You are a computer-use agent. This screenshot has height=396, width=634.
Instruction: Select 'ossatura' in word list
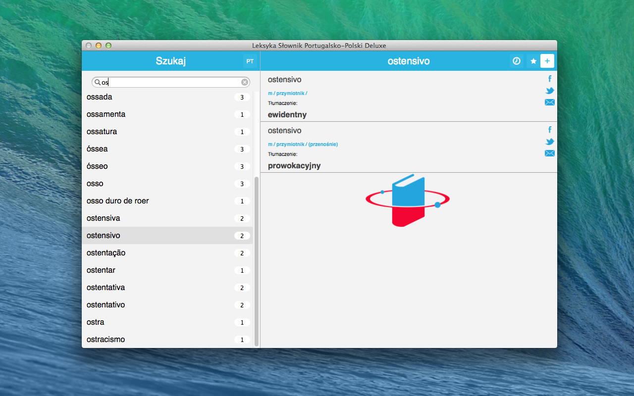167,132
